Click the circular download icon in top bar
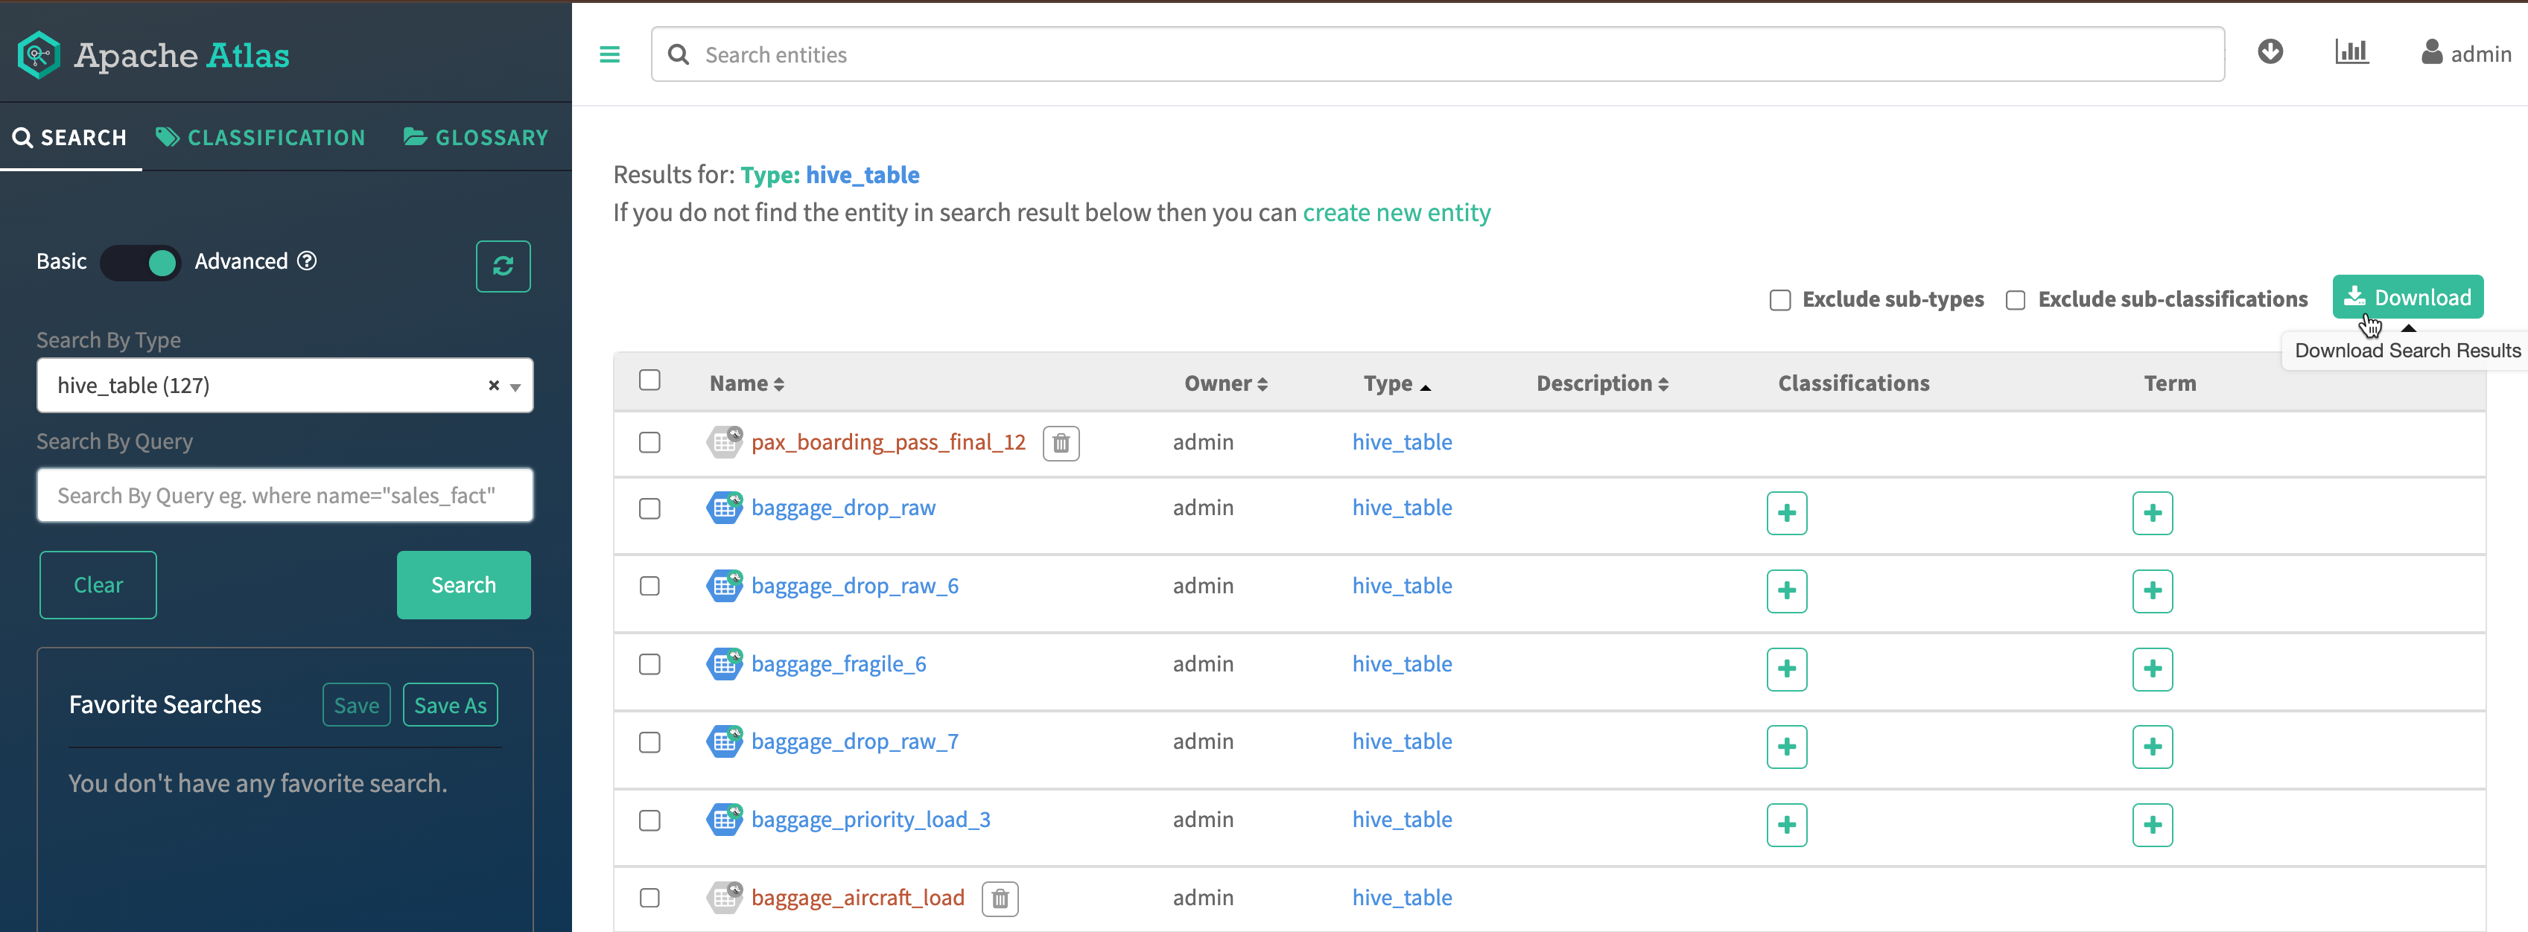 pos(2269,52)
